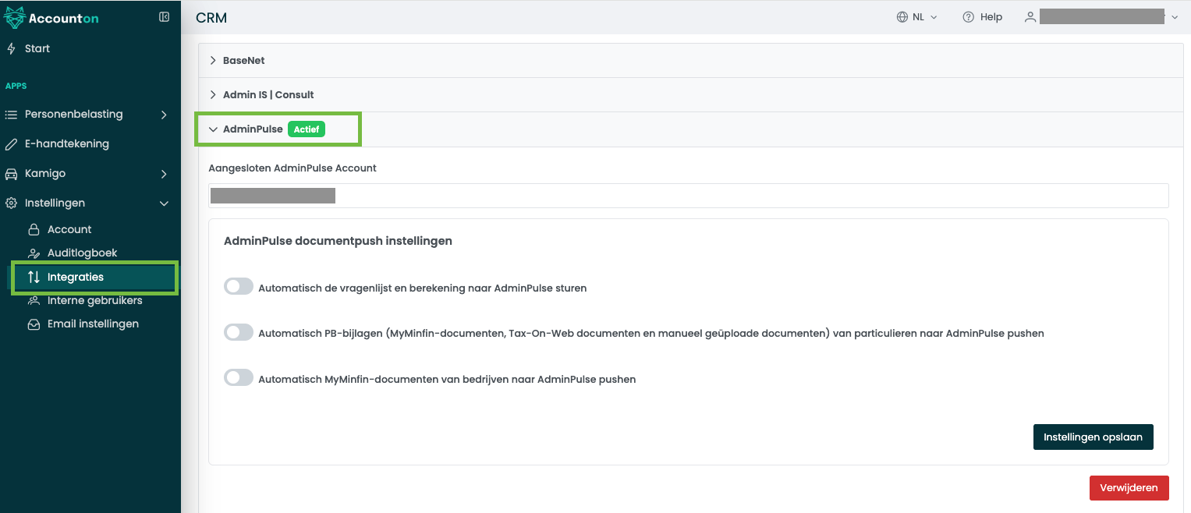Click the Aangesloten AdminPulse Account label
This screenshot has height=513, width=1191.
pos(292,168)
